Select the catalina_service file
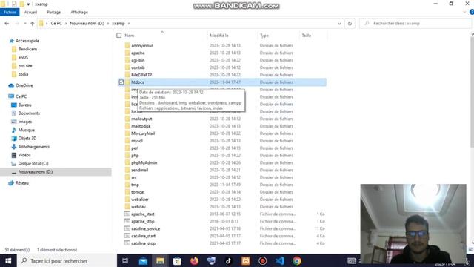This screenshot has height=267, width=474. [x=146, y=228]
